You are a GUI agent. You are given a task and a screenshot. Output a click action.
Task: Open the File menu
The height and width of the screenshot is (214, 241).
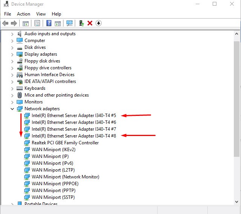[8, 14]
